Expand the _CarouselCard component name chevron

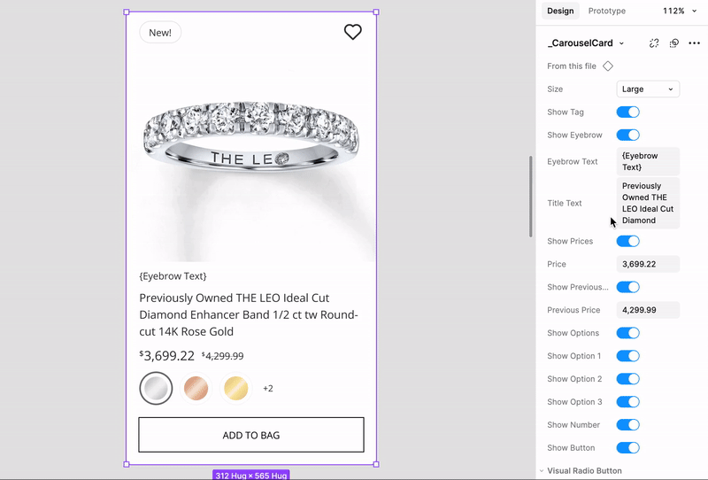[x=621, y=43]
